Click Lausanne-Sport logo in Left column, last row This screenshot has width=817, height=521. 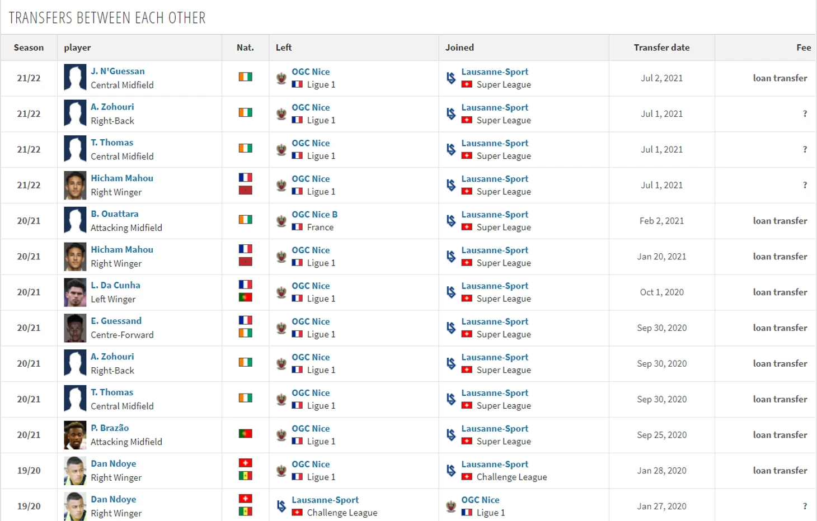click(x=281, y=506)
